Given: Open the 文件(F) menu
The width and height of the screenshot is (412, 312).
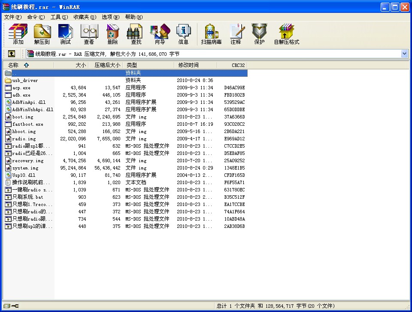Looking at the screenshot, I should click(12, 17).
